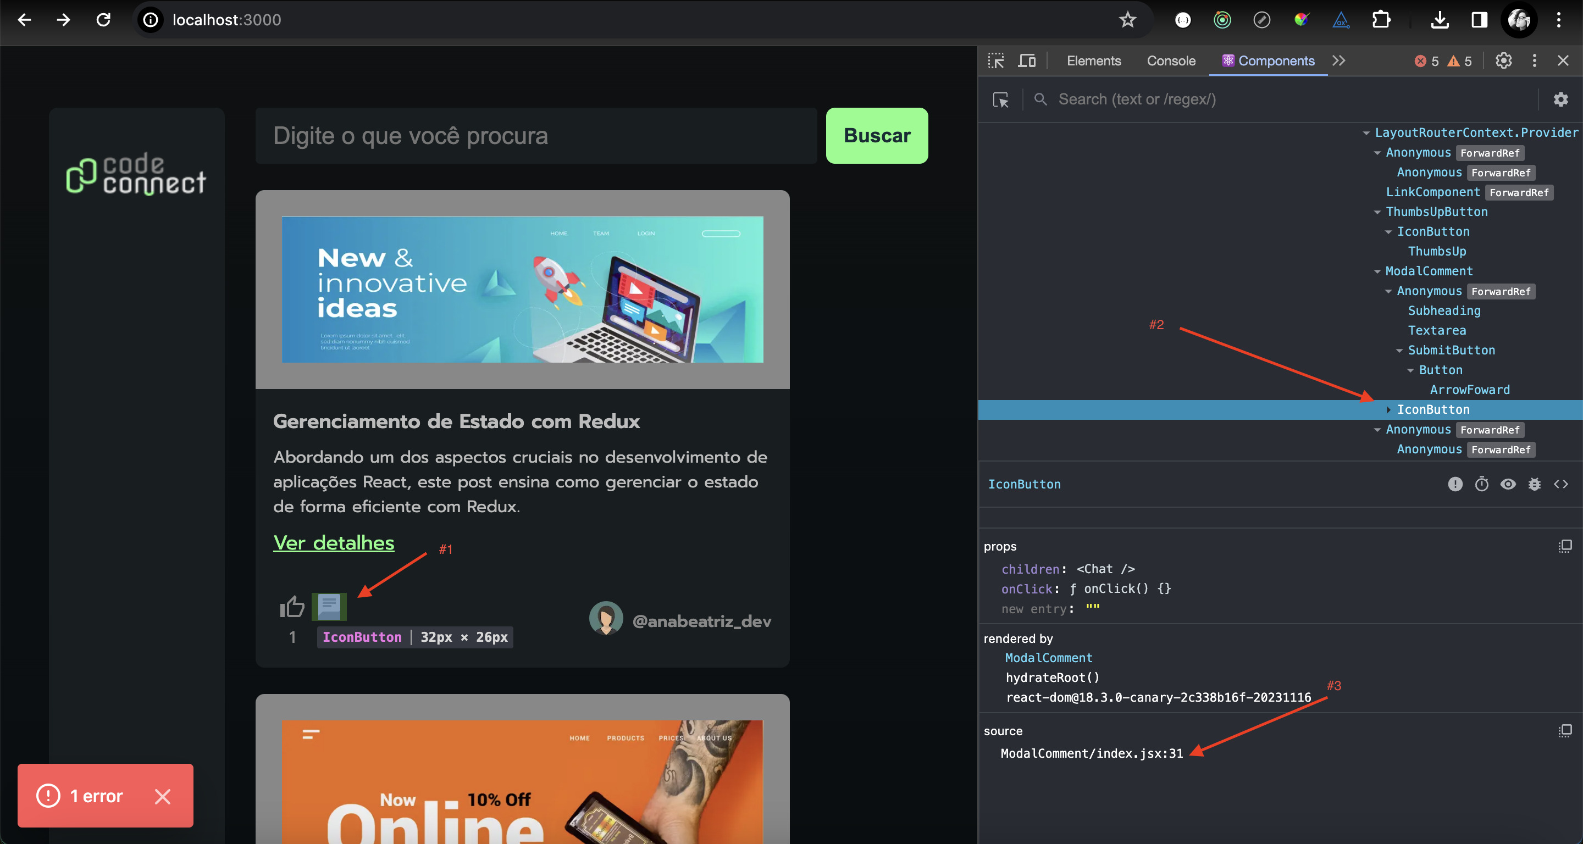View site information icon
The image size is (1583, 844).
[151, 20]
